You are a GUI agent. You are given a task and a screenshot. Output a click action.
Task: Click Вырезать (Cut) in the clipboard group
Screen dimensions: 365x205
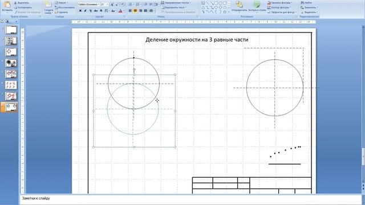pyautogui.click(x=22, y=3)
